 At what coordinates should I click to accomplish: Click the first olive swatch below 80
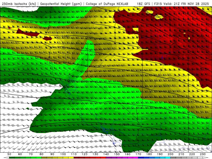click(x=44, y=158)
